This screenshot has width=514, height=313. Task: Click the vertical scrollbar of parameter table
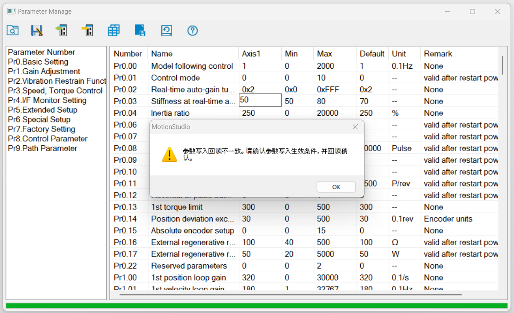[x=502, y=65]
